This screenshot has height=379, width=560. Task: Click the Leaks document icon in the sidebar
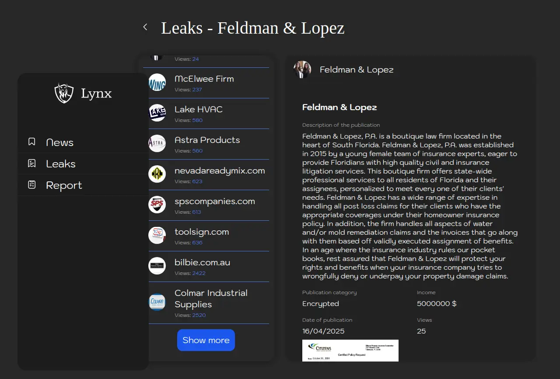32,163
